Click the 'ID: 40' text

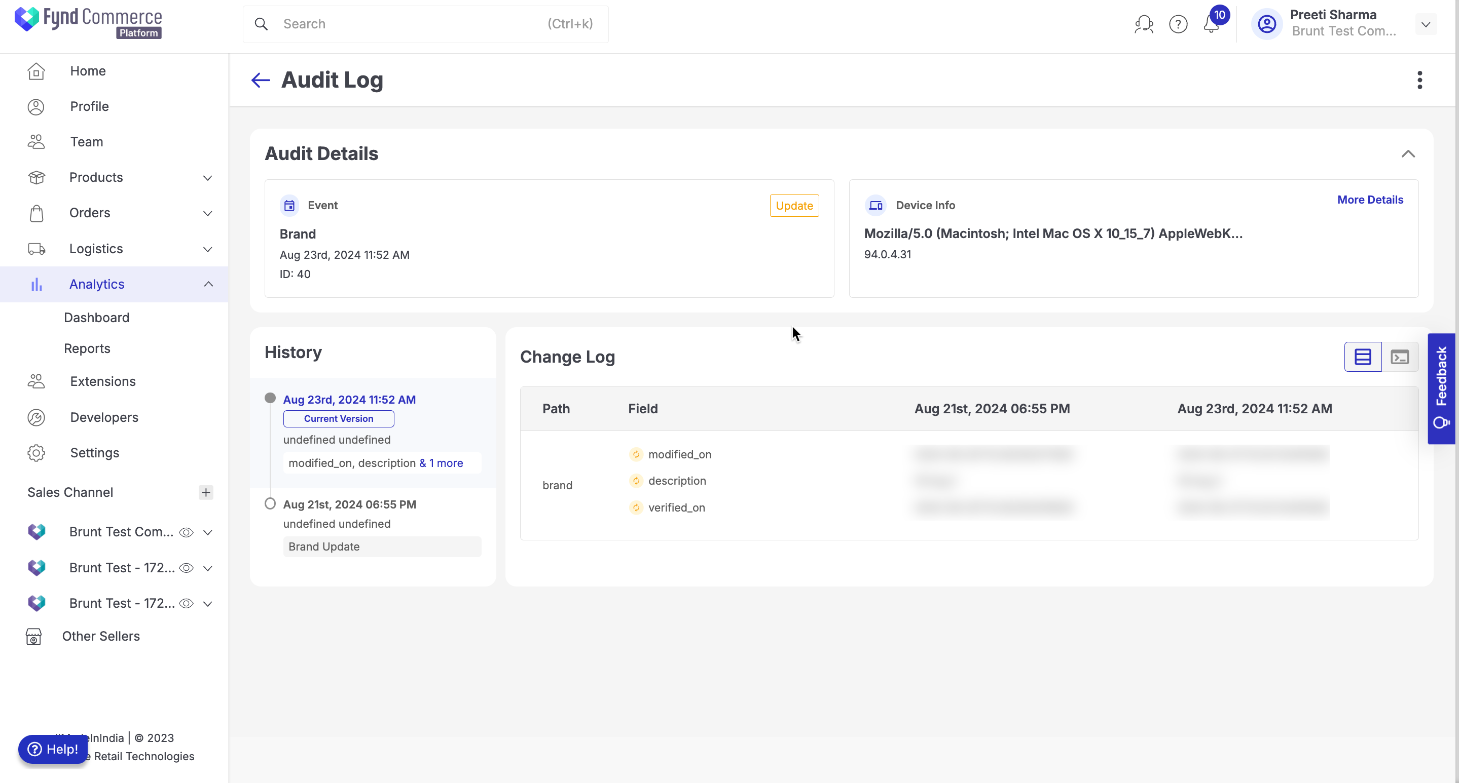(295, 274)
